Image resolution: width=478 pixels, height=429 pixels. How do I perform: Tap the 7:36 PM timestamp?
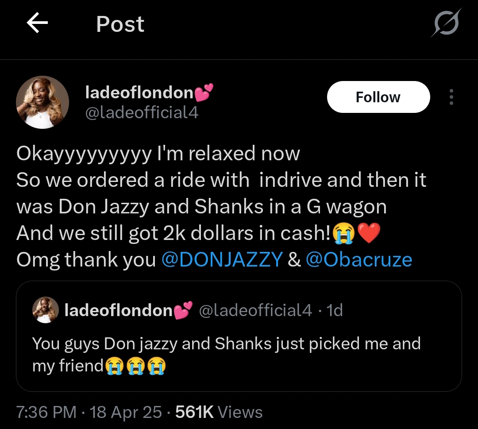46,412
